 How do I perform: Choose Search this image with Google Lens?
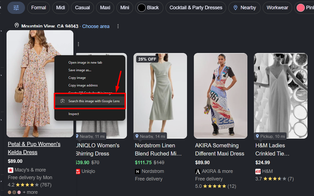point(90,101)
